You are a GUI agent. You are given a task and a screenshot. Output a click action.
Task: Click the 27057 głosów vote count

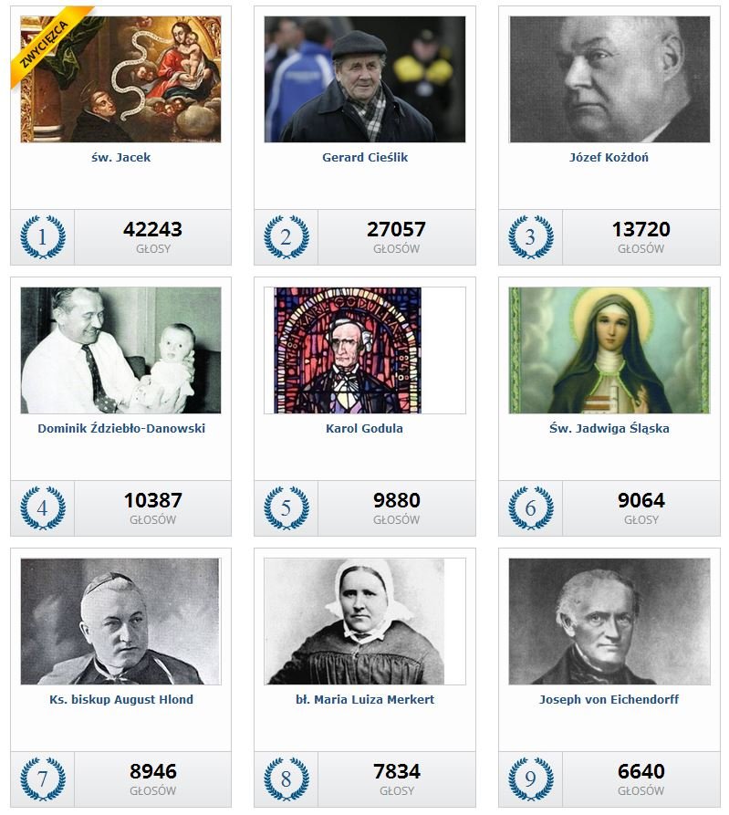coord(397,237)
